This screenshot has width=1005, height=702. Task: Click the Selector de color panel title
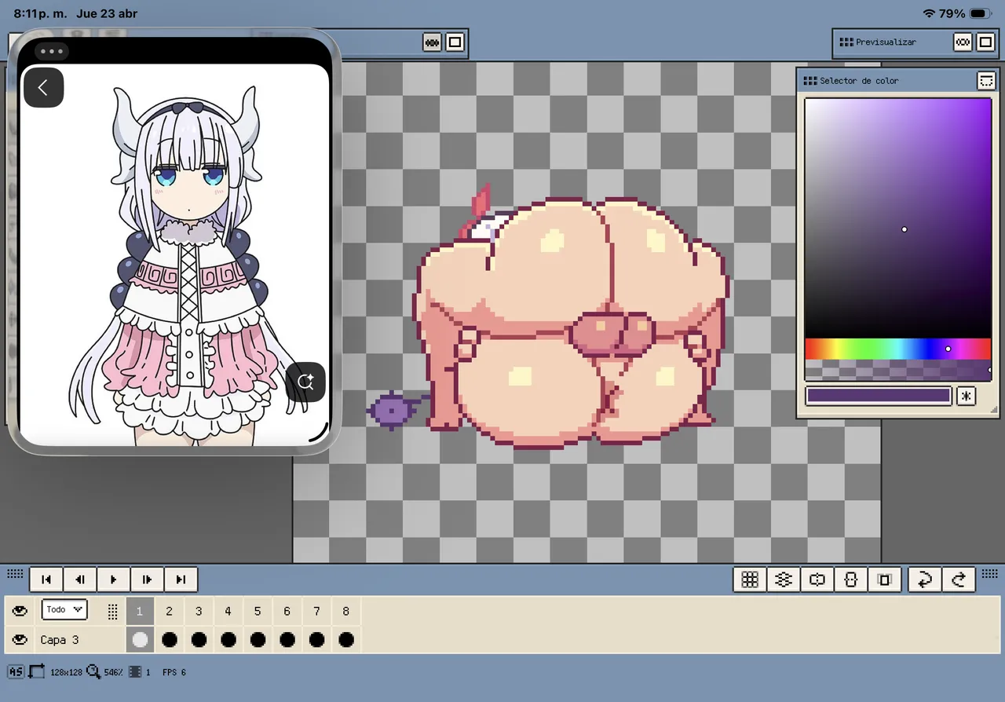pos(859,81)
